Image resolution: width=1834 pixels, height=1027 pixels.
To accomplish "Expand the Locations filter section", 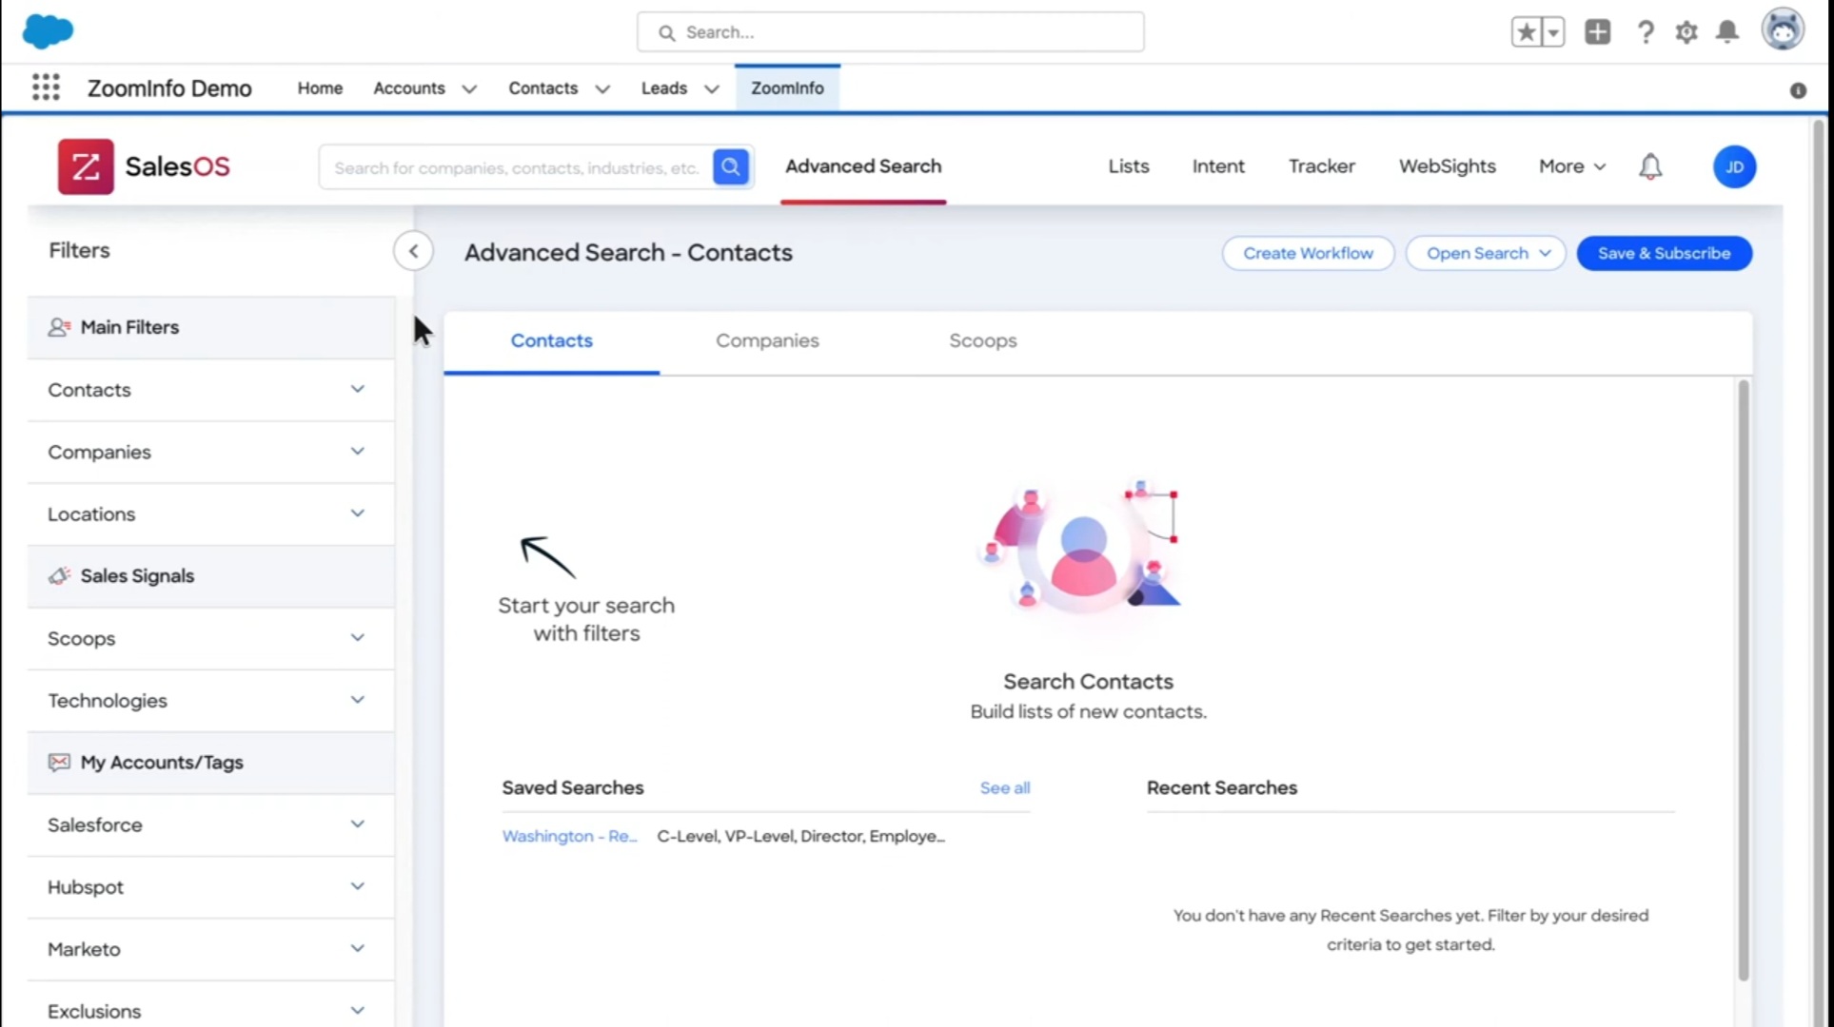I will point(210,513).
